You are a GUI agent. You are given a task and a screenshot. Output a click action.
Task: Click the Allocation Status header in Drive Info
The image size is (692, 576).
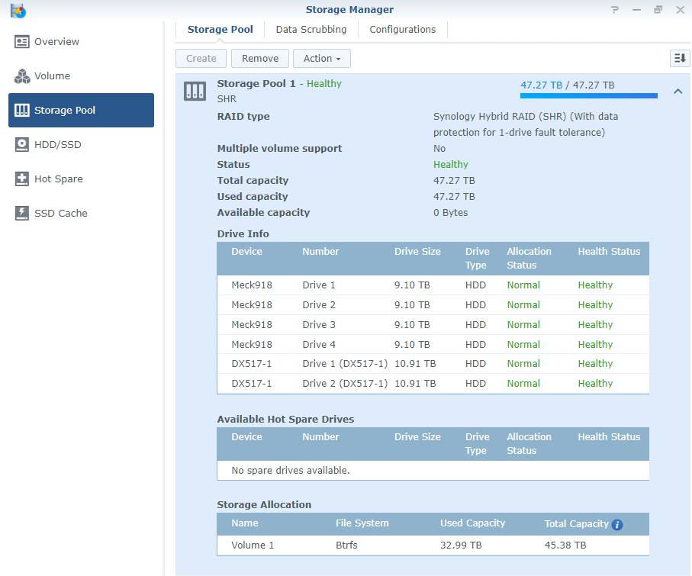529,258
